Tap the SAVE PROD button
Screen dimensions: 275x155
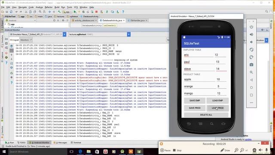point(195,108)
